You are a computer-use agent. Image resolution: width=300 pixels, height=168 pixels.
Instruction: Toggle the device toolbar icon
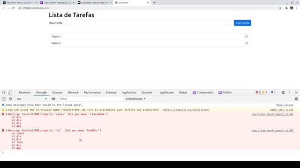pos(10,92)
